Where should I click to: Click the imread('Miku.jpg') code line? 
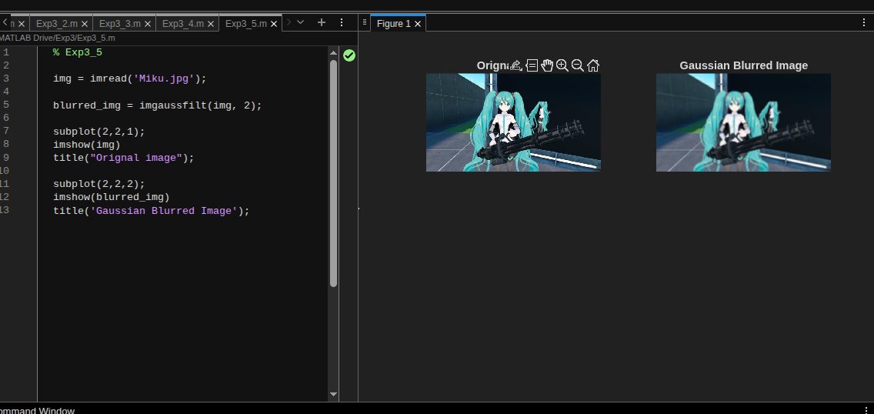coord(130,78)
